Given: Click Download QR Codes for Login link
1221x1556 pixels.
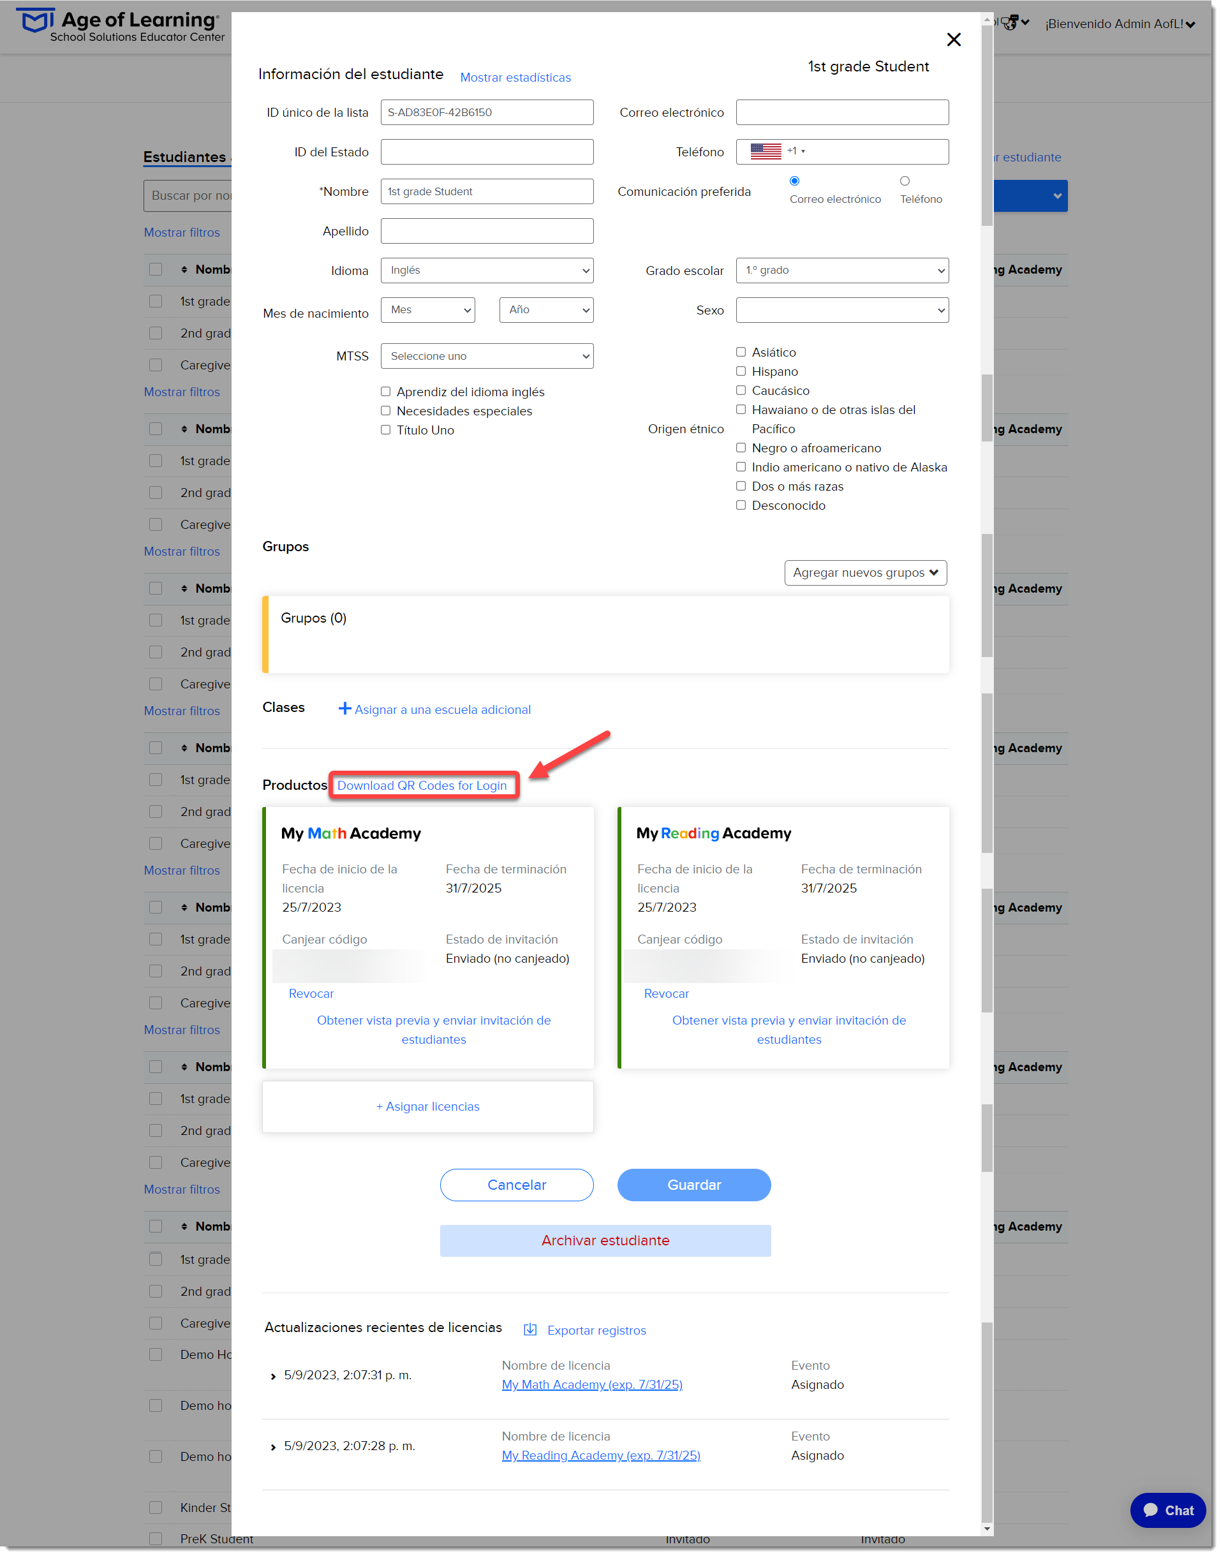Looking at the screenshot, I should (x=422, y=785).
